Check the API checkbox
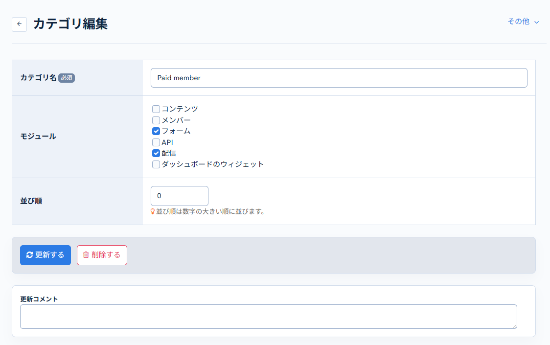 coord(156,142)
